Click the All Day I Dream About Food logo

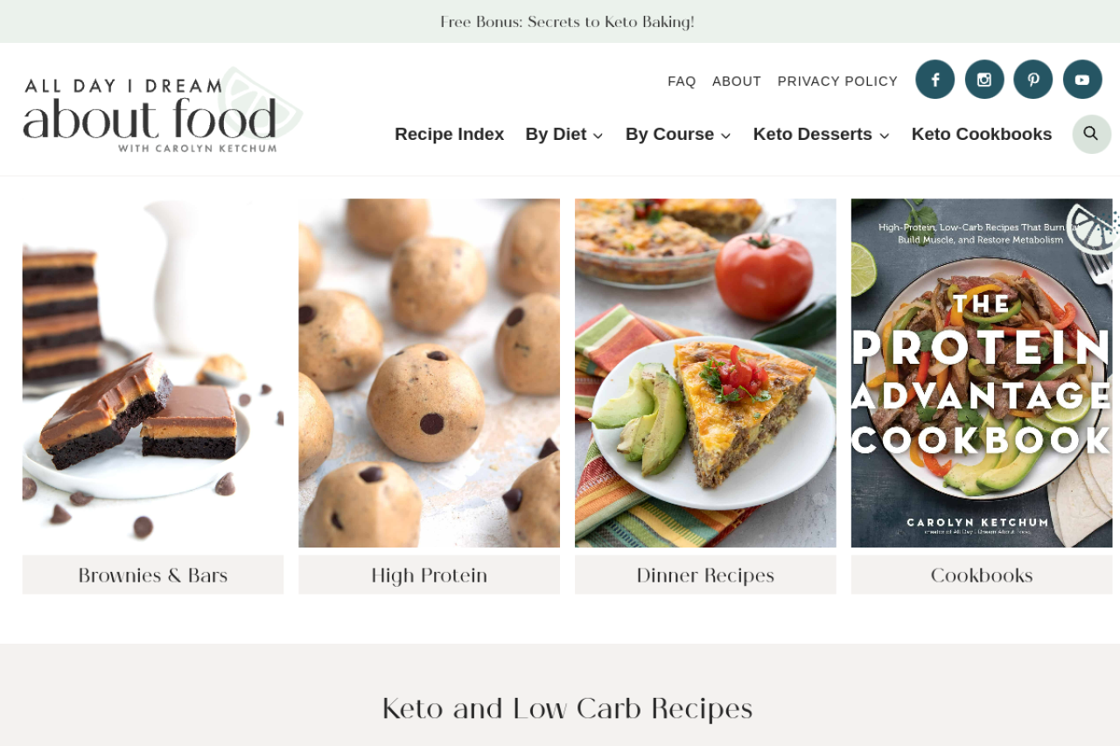(163, 110)
